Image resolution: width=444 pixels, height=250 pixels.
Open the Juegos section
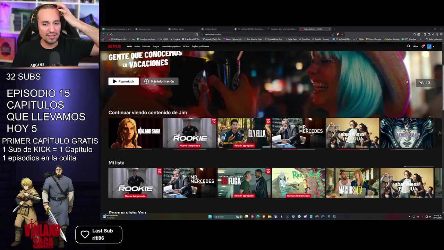156,46
